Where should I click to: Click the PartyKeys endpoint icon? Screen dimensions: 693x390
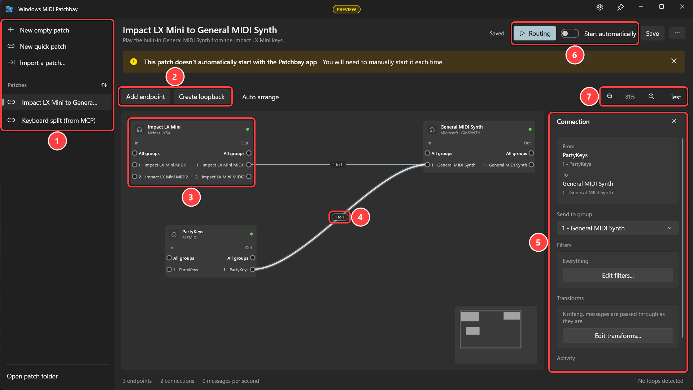174,234
